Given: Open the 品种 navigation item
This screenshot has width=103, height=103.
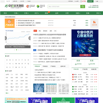Looking at the screenshot, I should click(x=57, y=13).
